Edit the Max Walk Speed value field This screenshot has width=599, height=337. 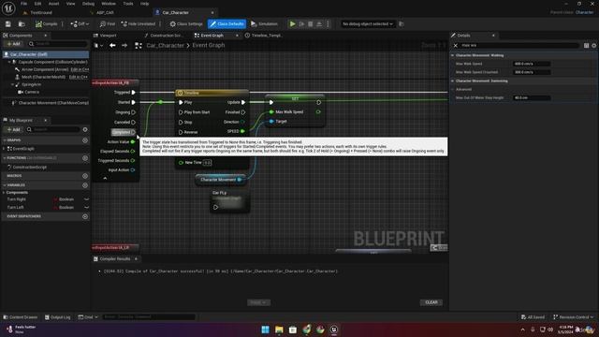pyautogui.click(x=532, y=64)
